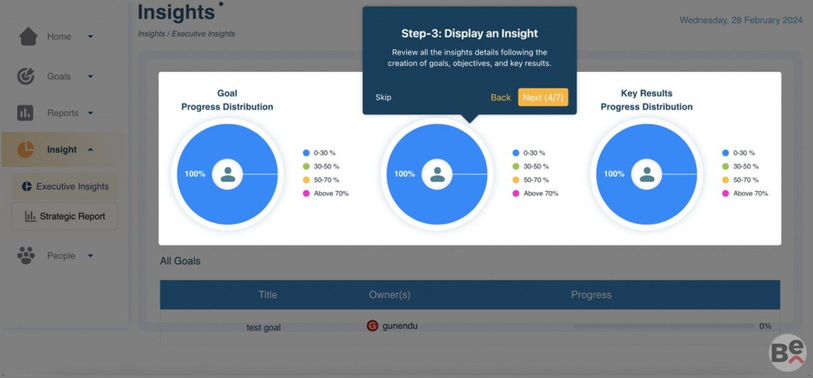Click the Home house icon in sidebar
This screenshot has height=378, width=813.
[28, 37]
